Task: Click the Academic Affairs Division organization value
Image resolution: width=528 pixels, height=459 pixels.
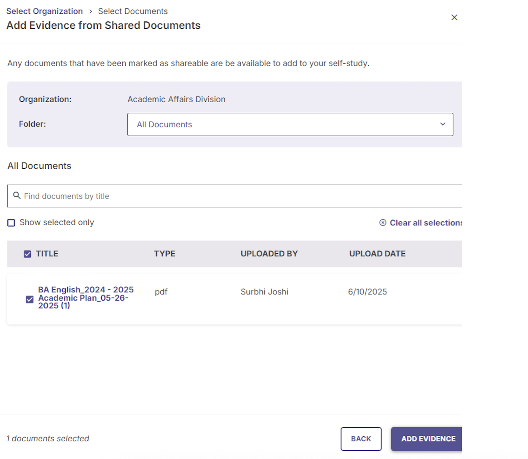Action: pos(176,99)
